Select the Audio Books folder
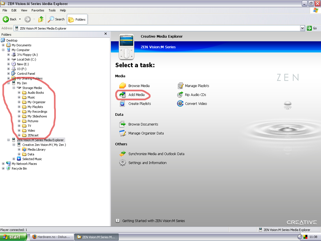Screen dimensions: 321x241 36,92
